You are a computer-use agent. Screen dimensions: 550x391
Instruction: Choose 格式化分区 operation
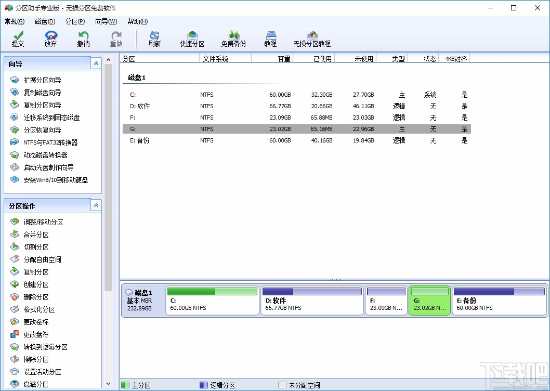point(40,309)
